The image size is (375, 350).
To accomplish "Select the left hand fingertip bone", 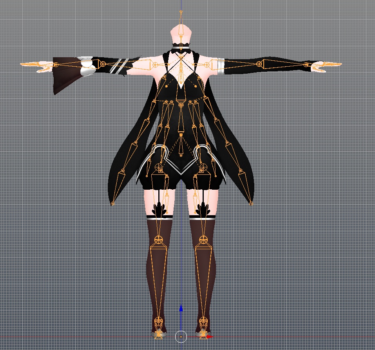I will click(29, 65).
